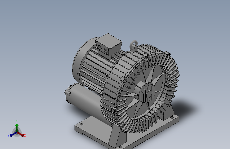Click the green Y axis of the orientation triad
Viewport: 230px width, 149px height.
(17, 128)
